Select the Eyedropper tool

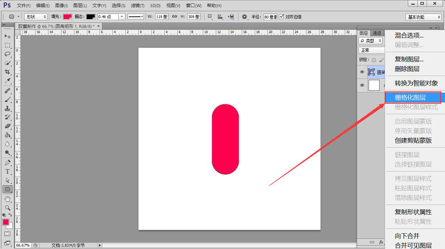(x=7, y=81)
